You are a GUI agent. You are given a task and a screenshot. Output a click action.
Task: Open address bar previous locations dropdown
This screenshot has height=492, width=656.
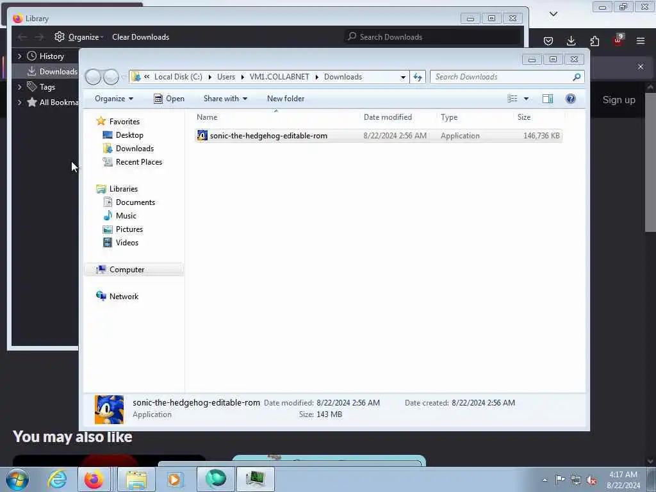coord(403,77)
